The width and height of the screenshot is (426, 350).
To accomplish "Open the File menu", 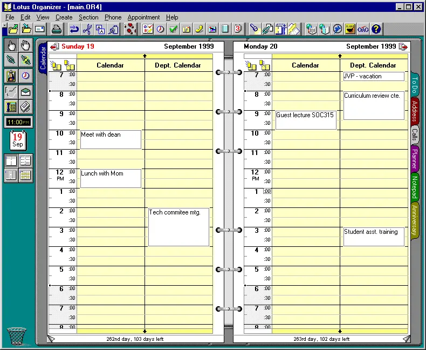I will pos(10,17).
